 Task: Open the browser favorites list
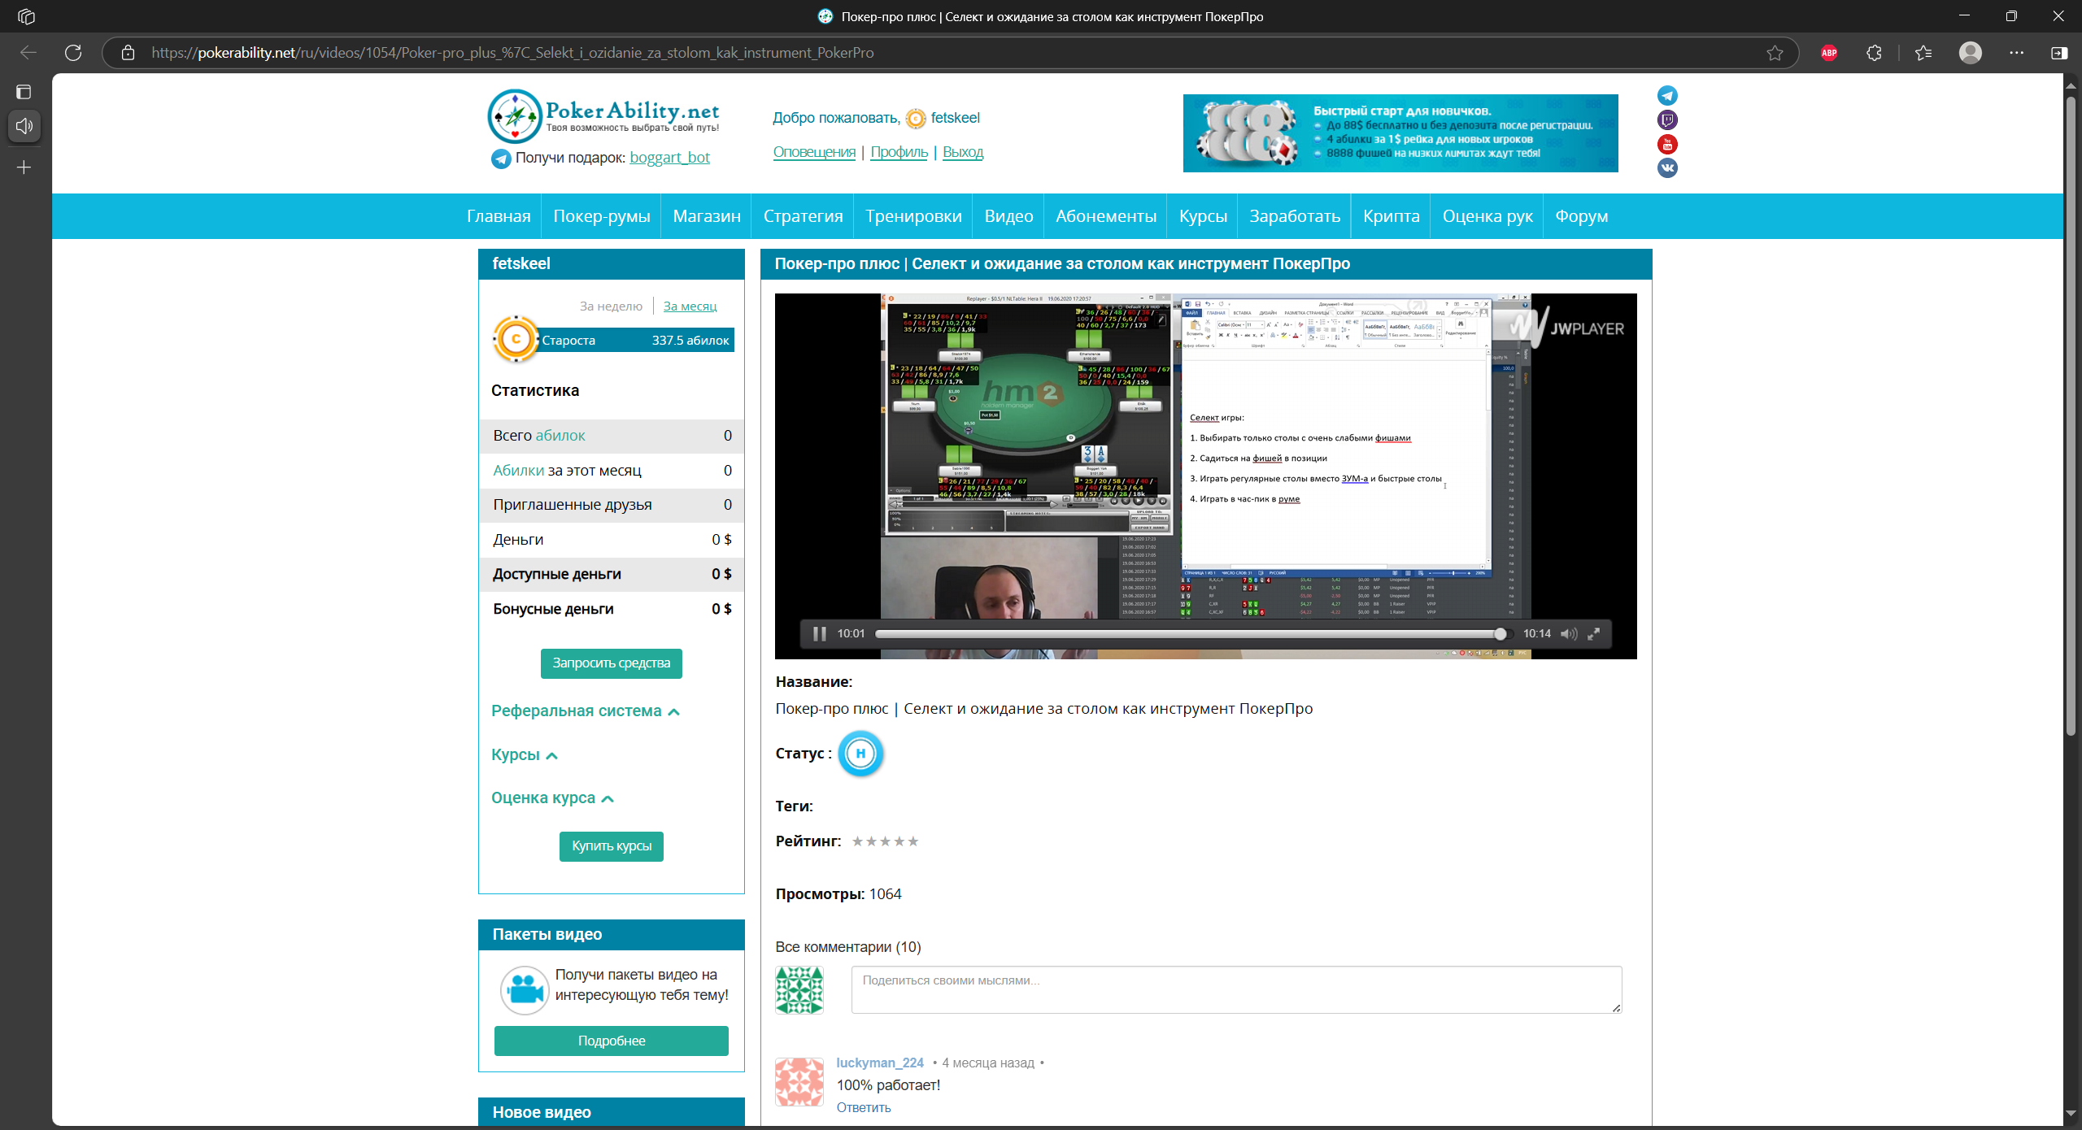click(x=1923, y=53)
